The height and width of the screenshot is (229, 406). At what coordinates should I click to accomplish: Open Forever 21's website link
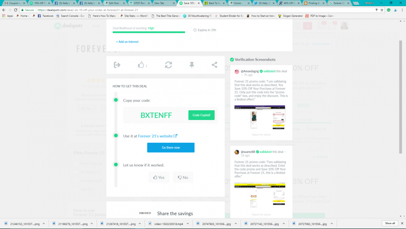[x=158, y=136]
